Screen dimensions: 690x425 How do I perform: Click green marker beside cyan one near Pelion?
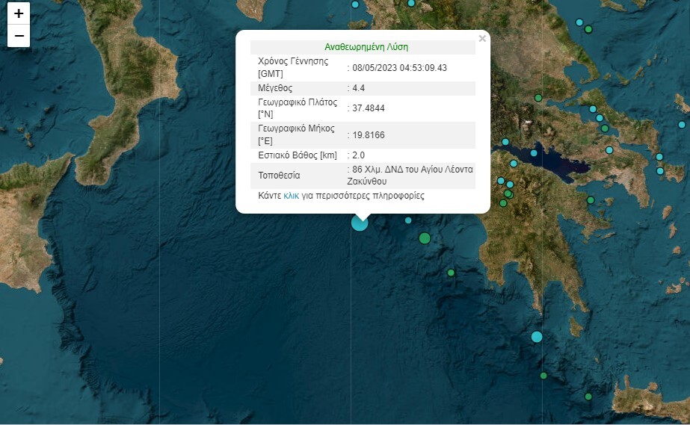[588, 30]
